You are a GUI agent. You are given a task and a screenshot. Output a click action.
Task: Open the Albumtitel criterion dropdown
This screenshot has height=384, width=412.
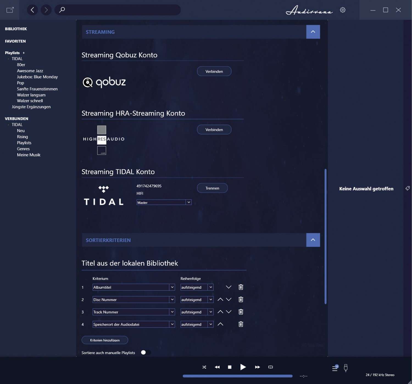click(x=134, y=287)
